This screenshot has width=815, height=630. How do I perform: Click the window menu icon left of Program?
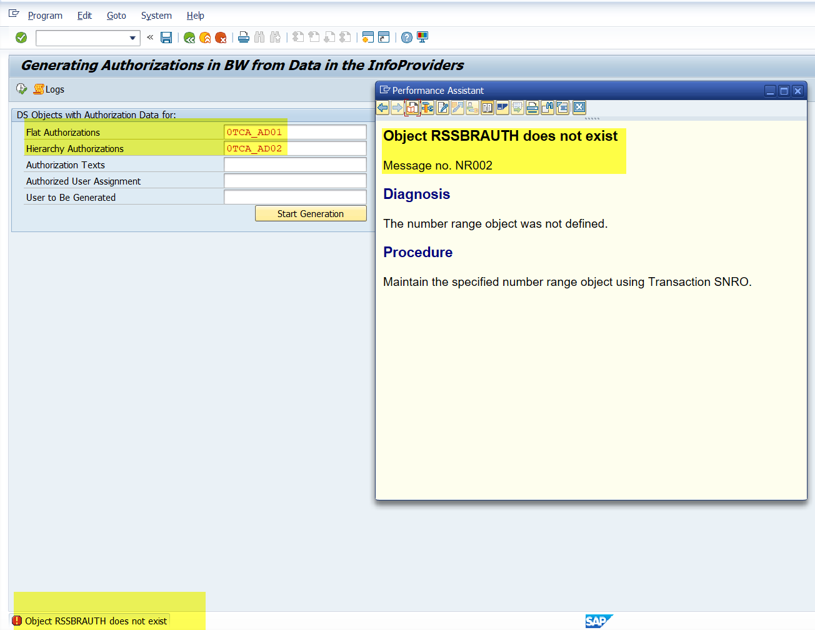point(14,14)
